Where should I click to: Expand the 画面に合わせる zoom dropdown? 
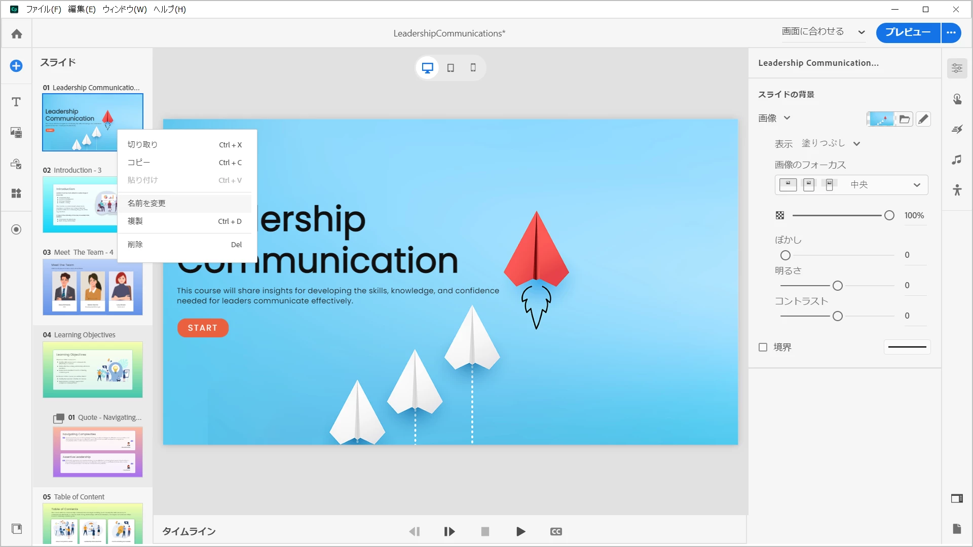[861, 32]
